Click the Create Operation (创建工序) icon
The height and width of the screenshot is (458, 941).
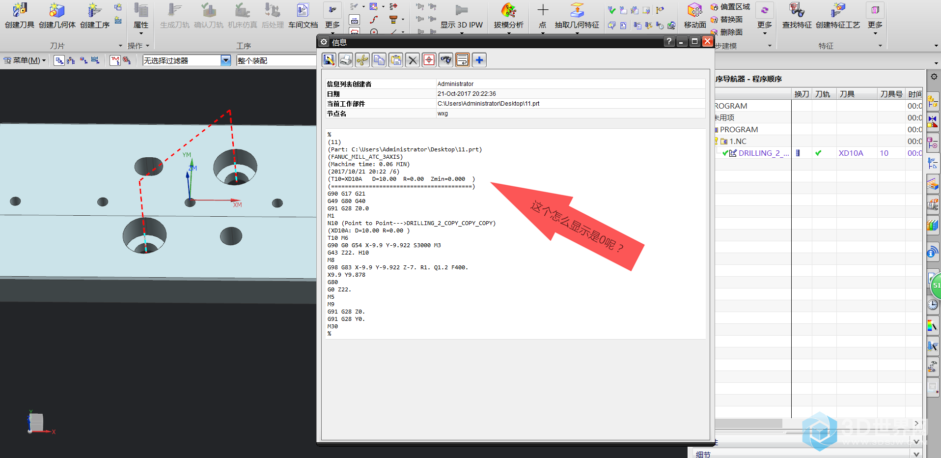point(94,10)
